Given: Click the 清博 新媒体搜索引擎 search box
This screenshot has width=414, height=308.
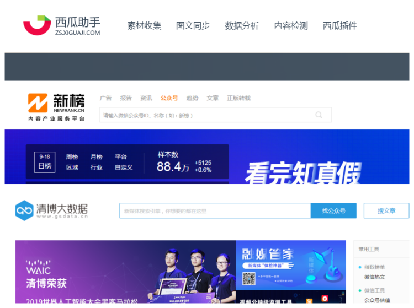Looking at the screenshot, I should pos(215,211).
